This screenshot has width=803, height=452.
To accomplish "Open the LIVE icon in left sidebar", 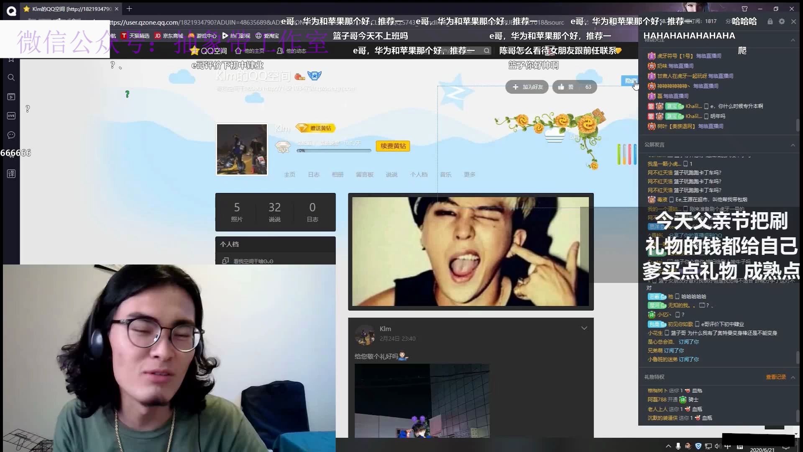I will [x=11, y=116].
